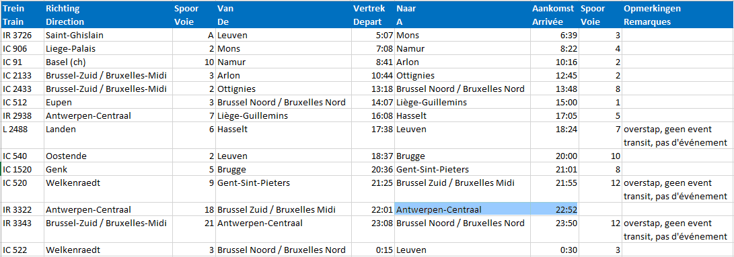The height and width of the screenshot is (257, 734).
Task: Select the highlighted Antwerpen-Centraal destination cell
Action: (x=463, y=209)
